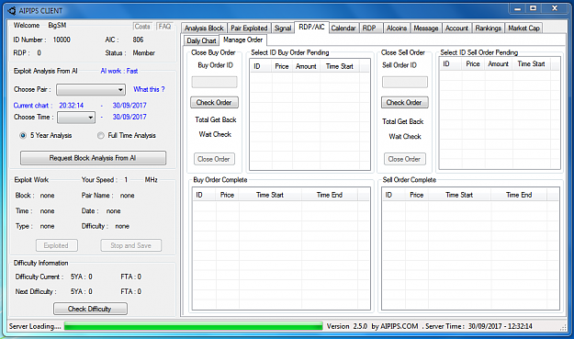Click Time Start header in Sell Order Pending
Screen dimensions: 574x339
click(531, 63)
